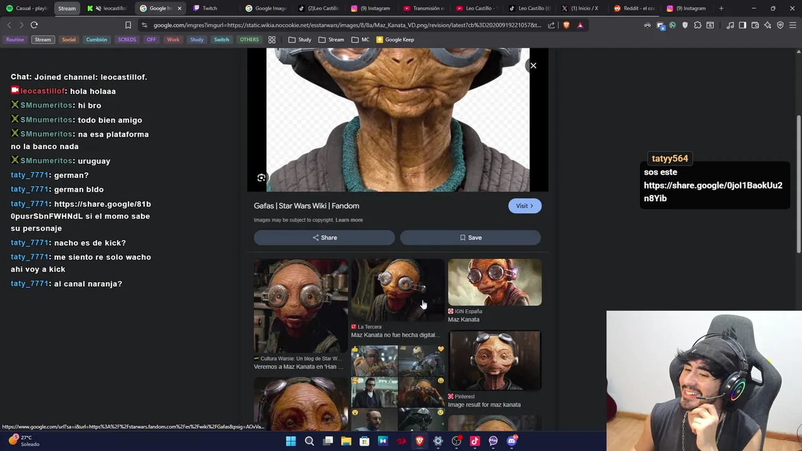Save the image with Save button

(x=471, y=237)
